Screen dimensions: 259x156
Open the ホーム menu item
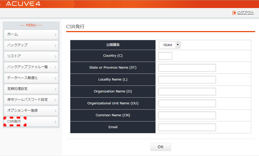(x=31, y=35)
